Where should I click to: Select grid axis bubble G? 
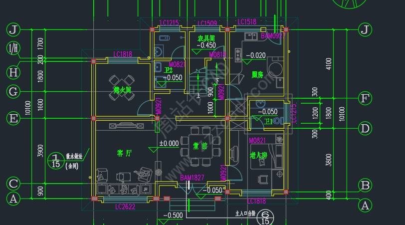[13, 91]
